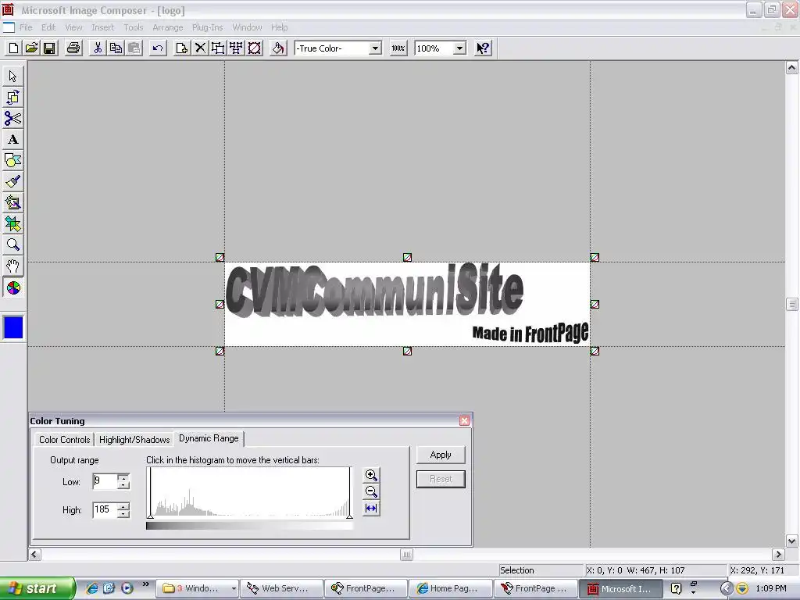The height and width of the screenshot is (600, 800).
Task: Open the 100% zoom percent dropdown
Action: (459, 48)
